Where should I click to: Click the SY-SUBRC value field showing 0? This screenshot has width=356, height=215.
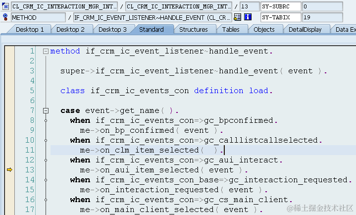322,6
